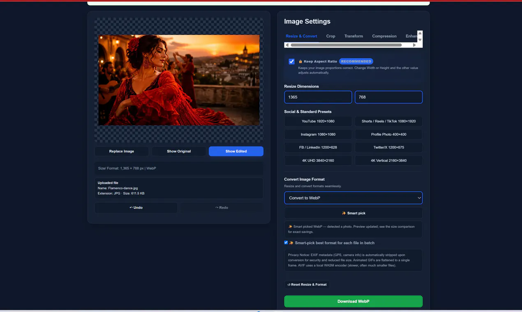Click the Show Edited button
This screenshot has height=312, width=522.
coord(236,151)
